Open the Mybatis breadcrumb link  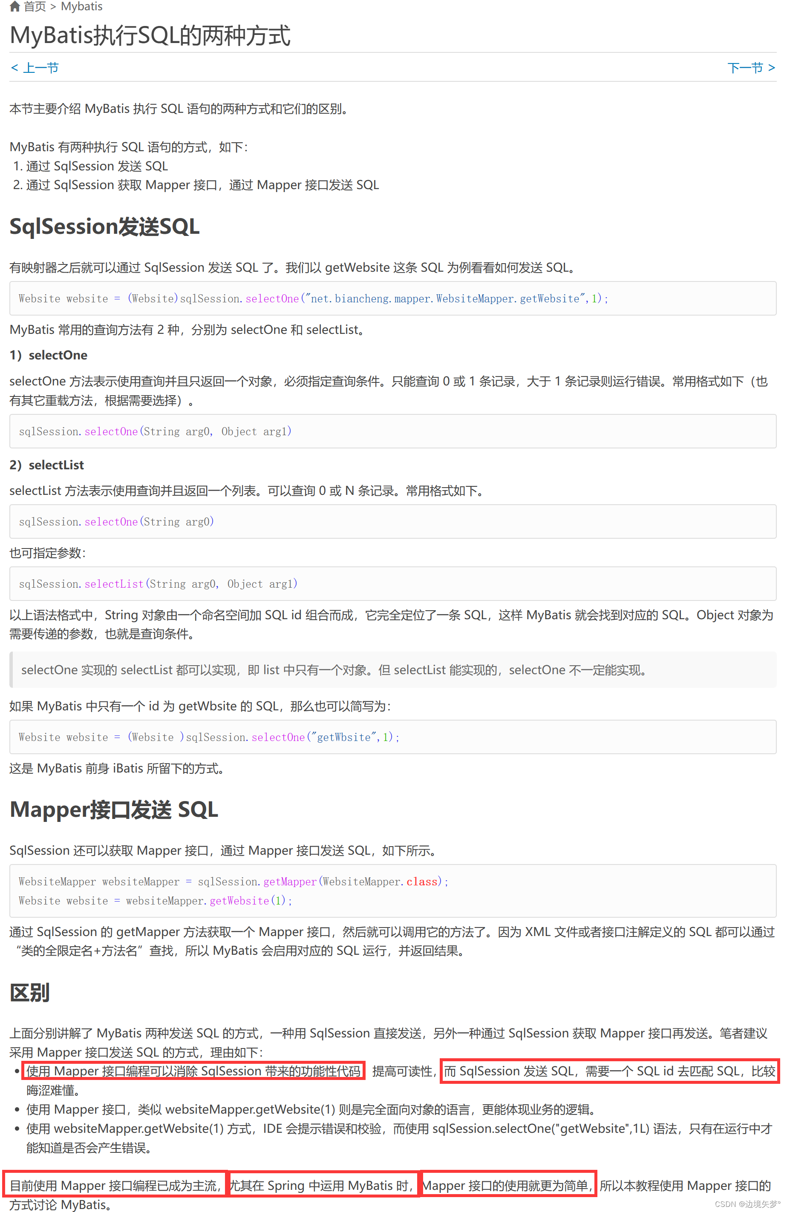click(81, 7)
